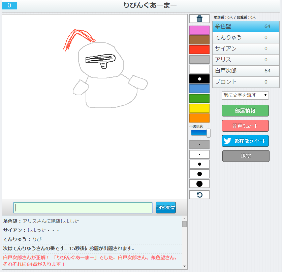Select player アリス in participant list

pyautogui.click(x=246, y=60)
